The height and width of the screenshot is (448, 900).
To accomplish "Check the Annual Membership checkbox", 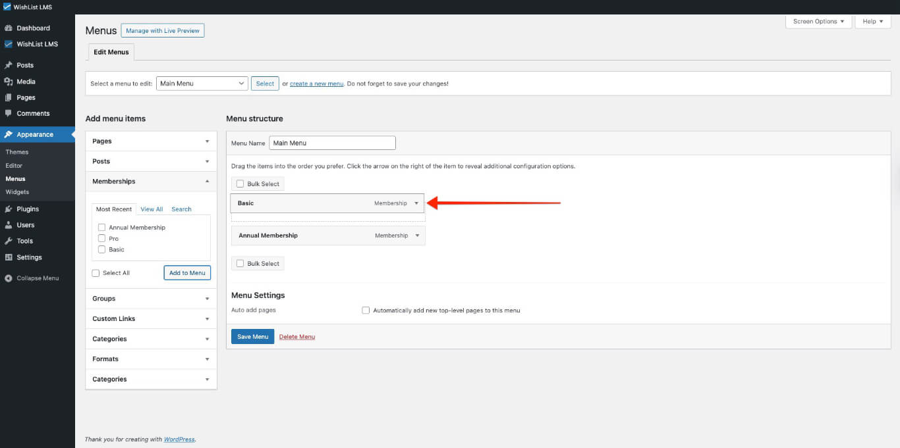I will tap(101, 227).
